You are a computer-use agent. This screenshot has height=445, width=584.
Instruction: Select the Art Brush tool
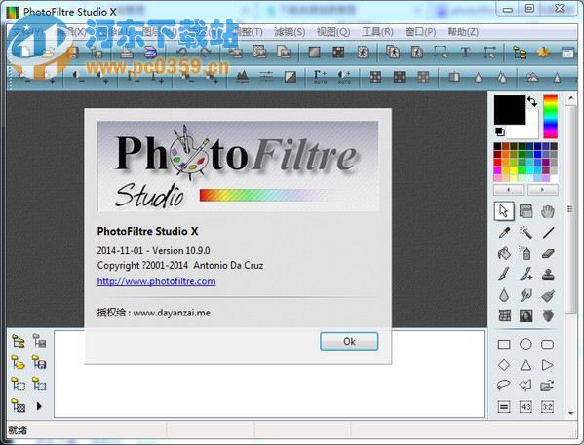pyautogui.click(x=548, y=295)
